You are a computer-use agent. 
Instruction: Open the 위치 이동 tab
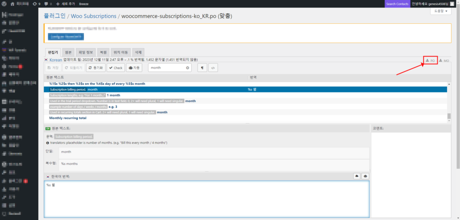click(120, 52)
